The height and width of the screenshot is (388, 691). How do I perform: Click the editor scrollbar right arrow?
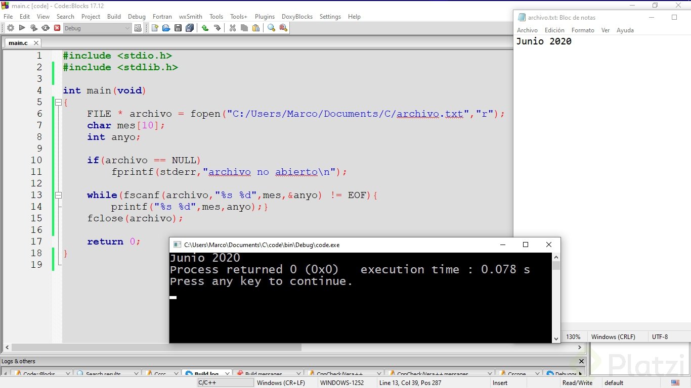(x=580, y=348)
